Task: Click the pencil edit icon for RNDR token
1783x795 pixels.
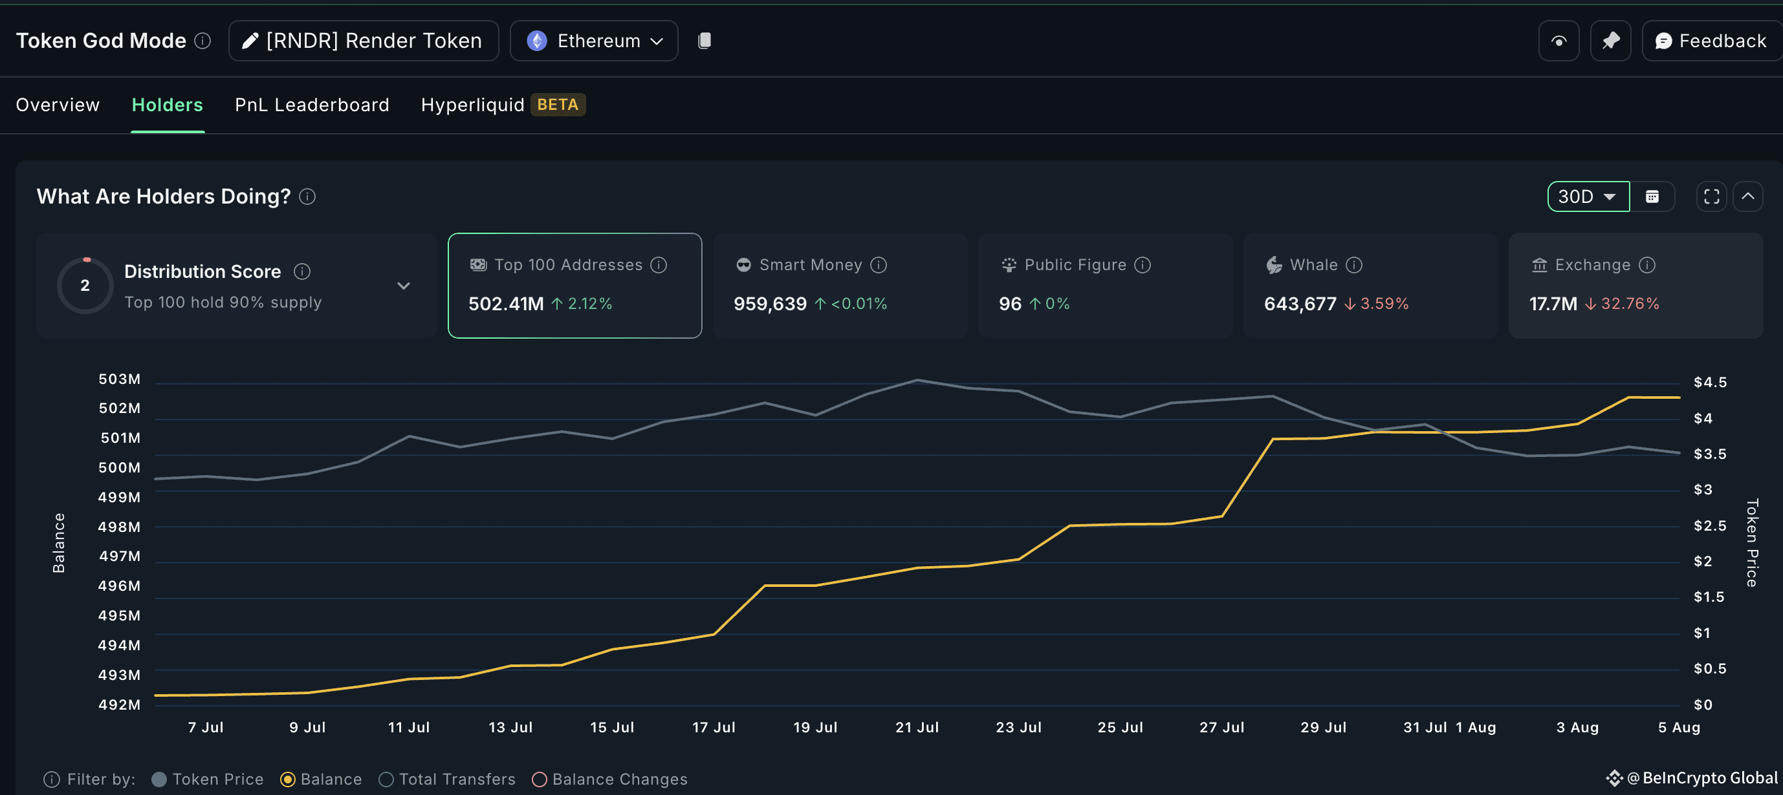Action: click(x=250, y=41)
